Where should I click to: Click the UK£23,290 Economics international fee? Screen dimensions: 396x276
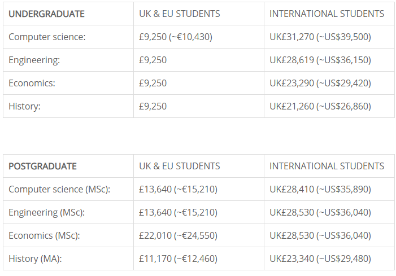click(x=320, y=83)
